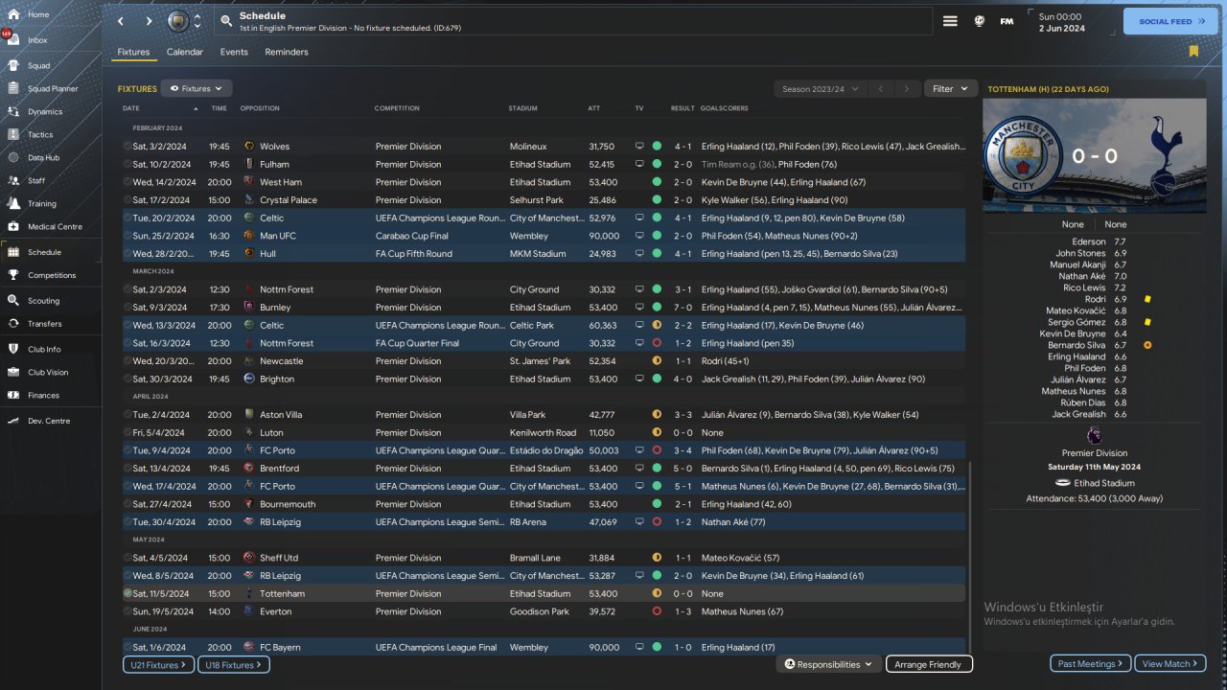Screen dimensions: 1227x690
Task: Click the search magnifier icon
Action: point(226,21)
